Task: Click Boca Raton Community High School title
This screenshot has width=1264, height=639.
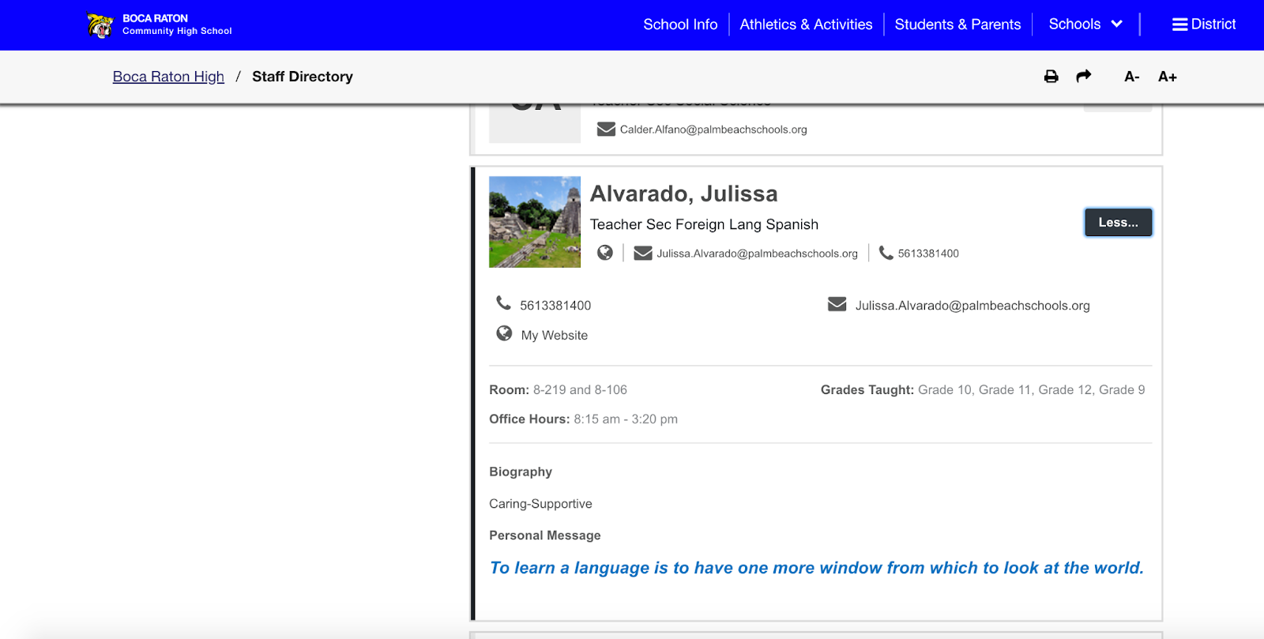Action: [x=177, y=24]
